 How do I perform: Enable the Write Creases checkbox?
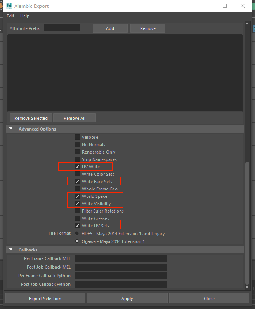[x=77, y=218]
